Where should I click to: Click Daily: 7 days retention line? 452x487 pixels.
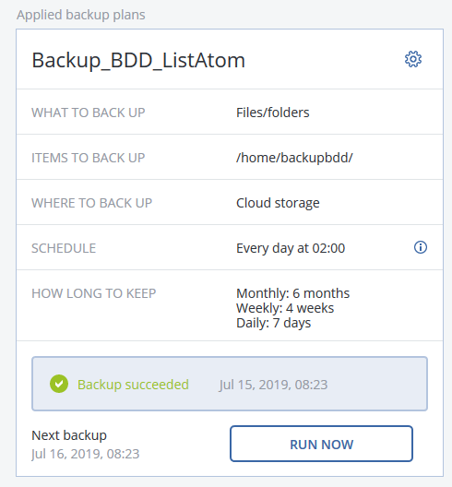(x=273, y=323)
